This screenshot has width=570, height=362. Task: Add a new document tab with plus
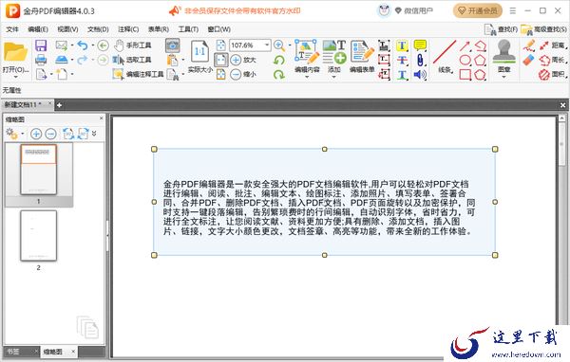click(x=59, y=105)
